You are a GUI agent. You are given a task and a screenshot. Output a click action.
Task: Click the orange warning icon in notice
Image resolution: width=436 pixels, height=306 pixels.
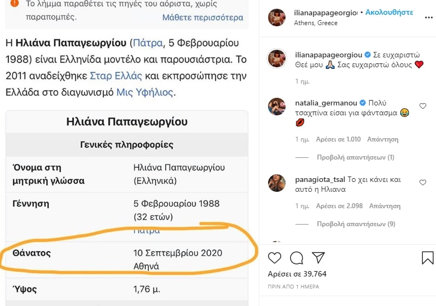tap(14, 3)
